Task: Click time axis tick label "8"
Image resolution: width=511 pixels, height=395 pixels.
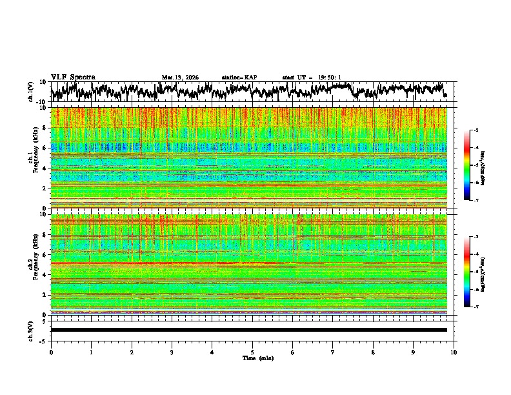Action: pyautogui.click(x=373, y=352)
